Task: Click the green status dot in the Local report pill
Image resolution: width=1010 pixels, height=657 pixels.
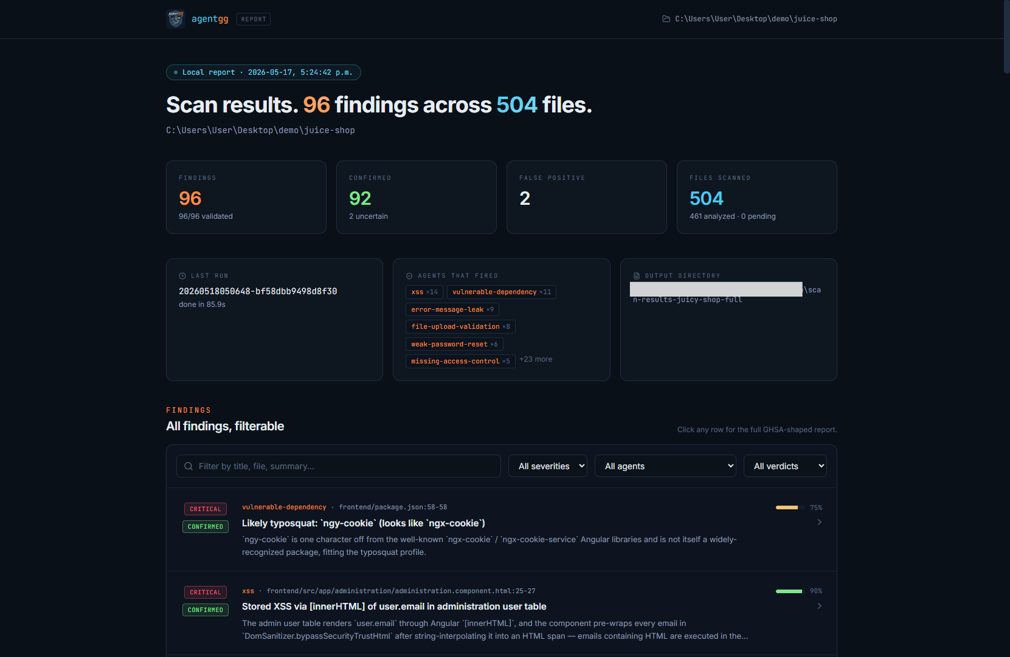Action: (x=176, y=72)
